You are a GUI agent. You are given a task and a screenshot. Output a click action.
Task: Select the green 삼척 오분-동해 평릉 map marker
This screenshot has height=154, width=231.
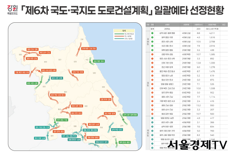(x=129, y=114)
